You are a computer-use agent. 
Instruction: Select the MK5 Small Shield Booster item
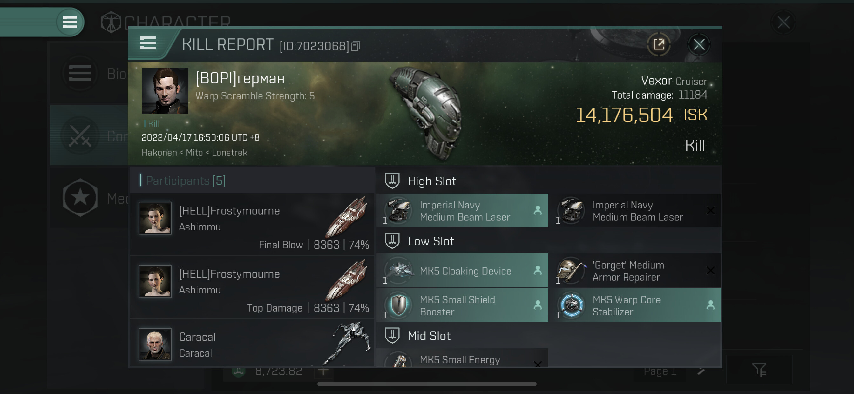[463, 305]
